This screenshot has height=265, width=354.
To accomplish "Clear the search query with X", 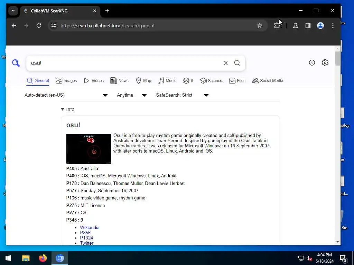I will (225, 63).
